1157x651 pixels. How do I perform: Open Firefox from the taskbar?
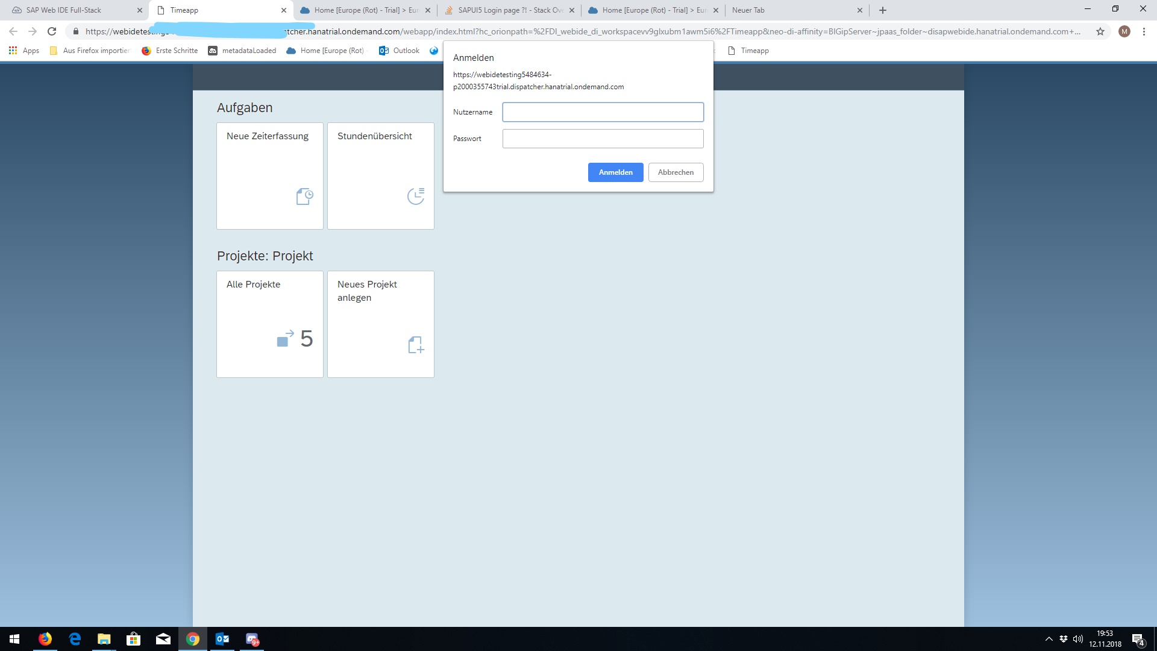(45, 639)
